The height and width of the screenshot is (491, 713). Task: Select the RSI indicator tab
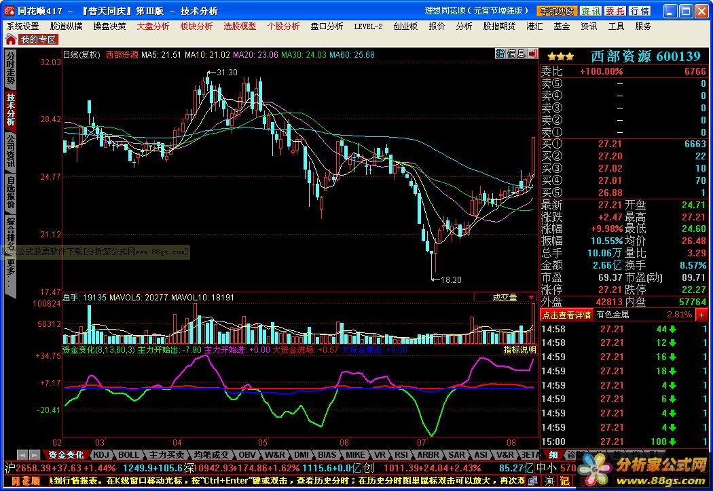401,454
